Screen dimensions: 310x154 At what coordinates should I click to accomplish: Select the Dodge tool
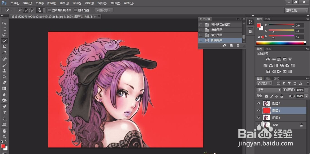tap(4, 100)
